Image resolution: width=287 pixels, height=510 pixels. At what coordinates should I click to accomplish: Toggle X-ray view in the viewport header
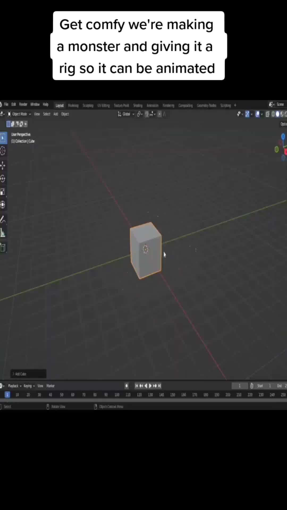(x=267, y=114)
